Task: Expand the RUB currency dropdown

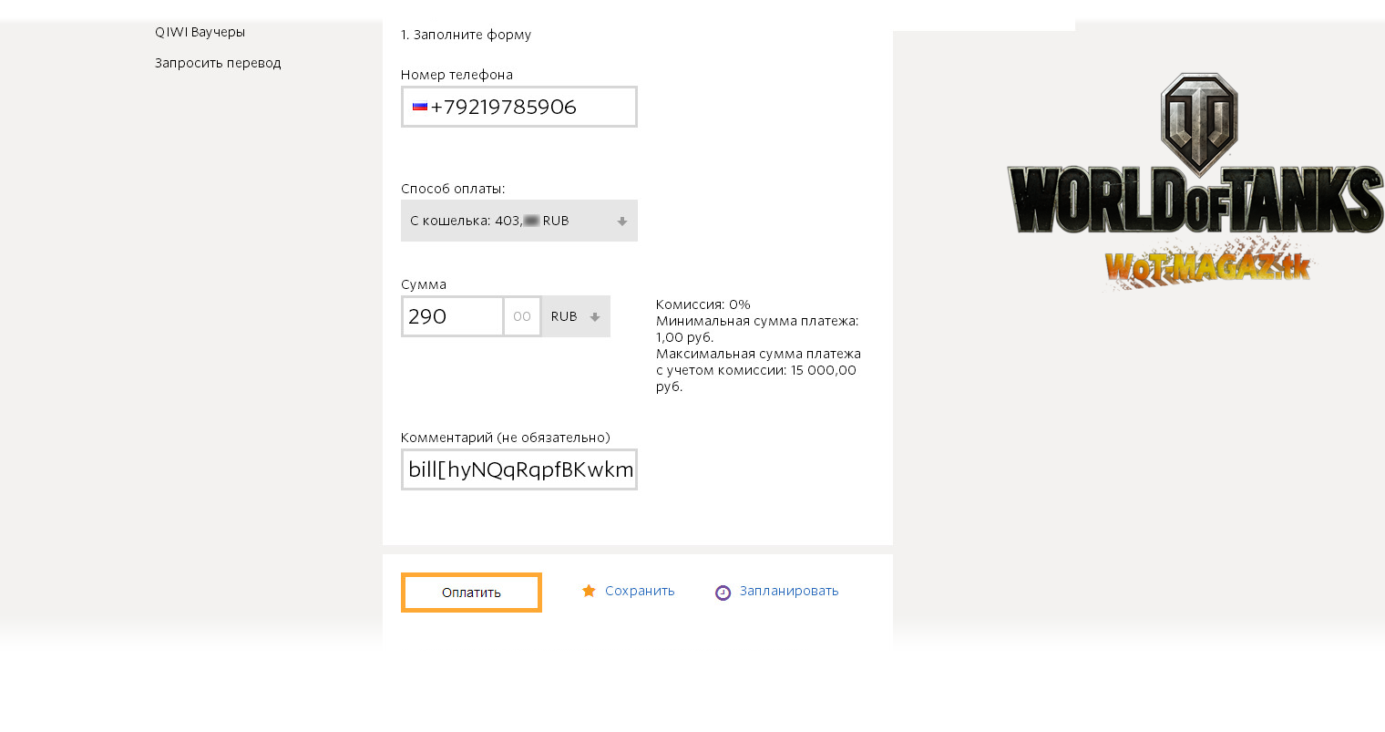Action: (576, 316)
